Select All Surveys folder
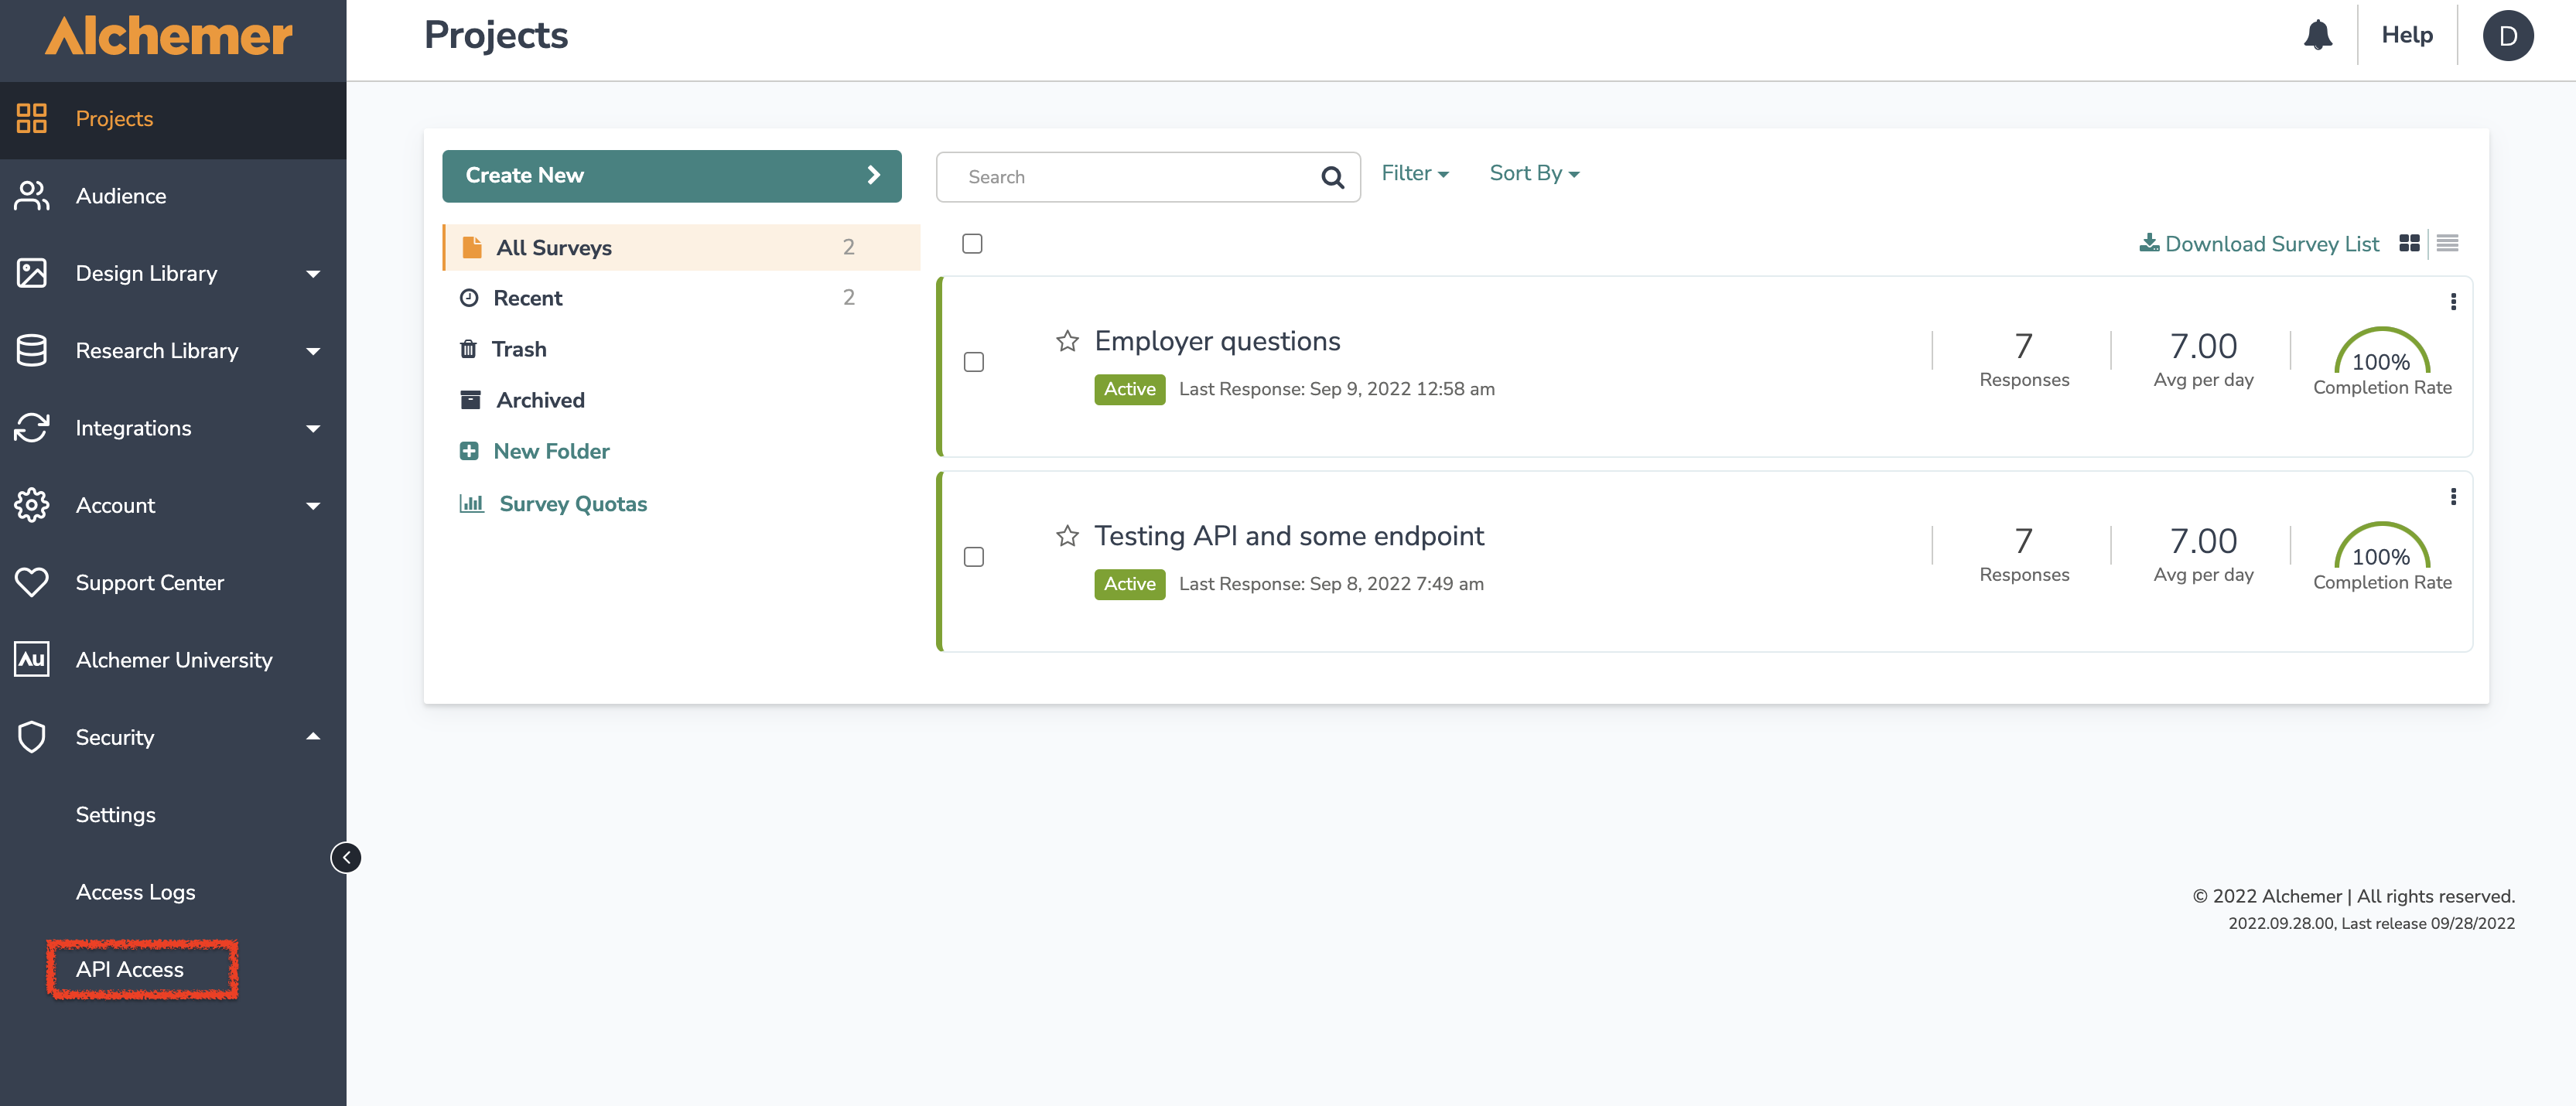The image size is (2576, 1106). coord(554,245)
